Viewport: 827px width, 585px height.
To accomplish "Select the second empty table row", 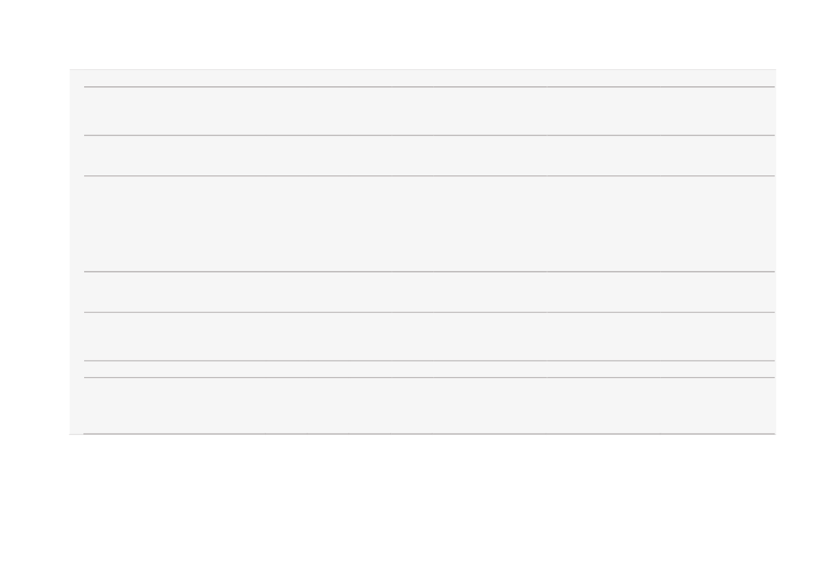I will [429, 155].
